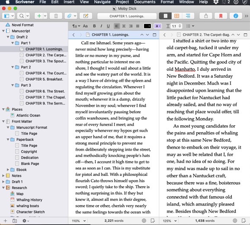This screenshot has height=225, width=250.
Task: Open the 125% zoom dropdown
Action: tap(170, 221)
